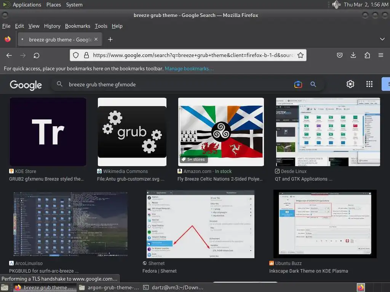Open the Downloads toolbar icon
Image resolution: width=390 pixels, height=292 pixels.
click(353, 55)
